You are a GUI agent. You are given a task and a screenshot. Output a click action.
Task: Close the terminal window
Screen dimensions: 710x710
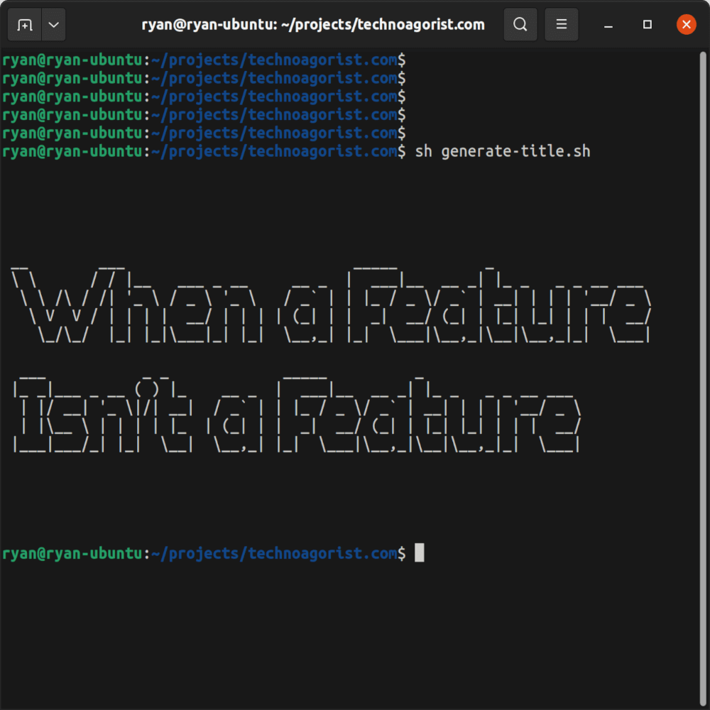point(685,25)
